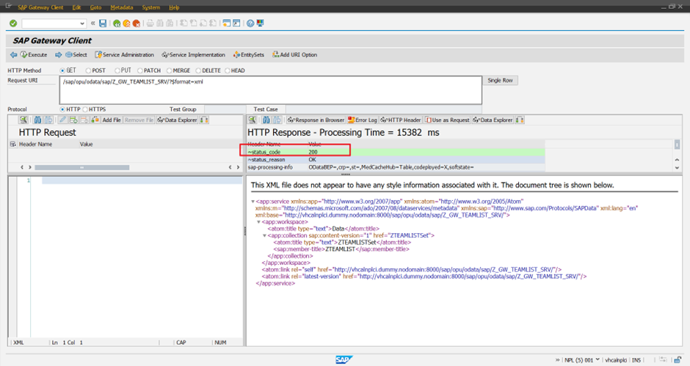This screenshot has height=366, width=690.
Task: Click the last icon right of request Data Explorer
Action: 204,120
